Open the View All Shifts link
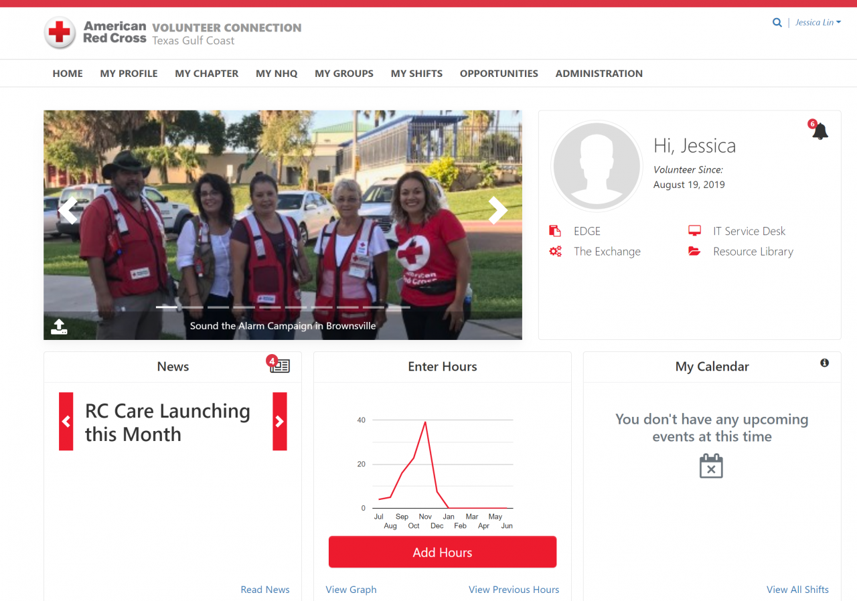857x601 pixels. [x=797, y=590]
